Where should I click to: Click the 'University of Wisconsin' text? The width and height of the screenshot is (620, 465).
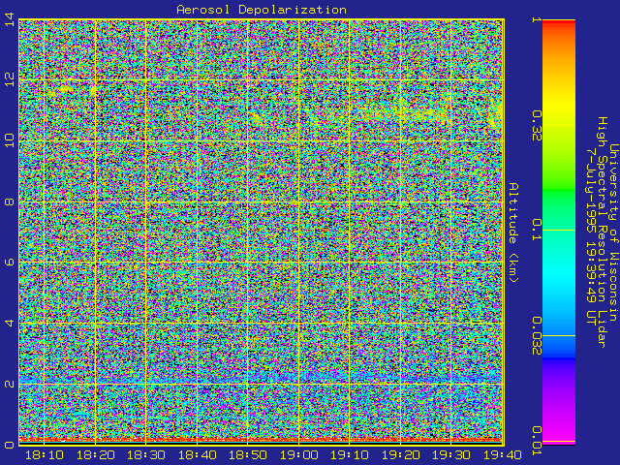[x=613, y=232]
